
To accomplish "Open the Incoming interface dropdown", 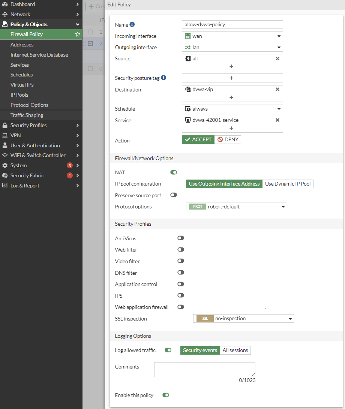I will pos(232,36).
